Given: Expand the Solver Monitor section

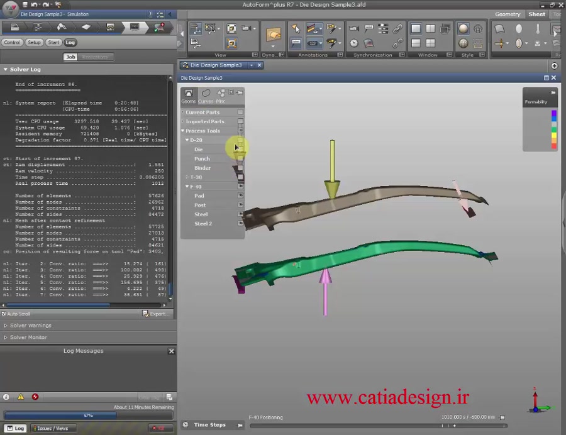Looking at the screenshot, I should 6,338.
